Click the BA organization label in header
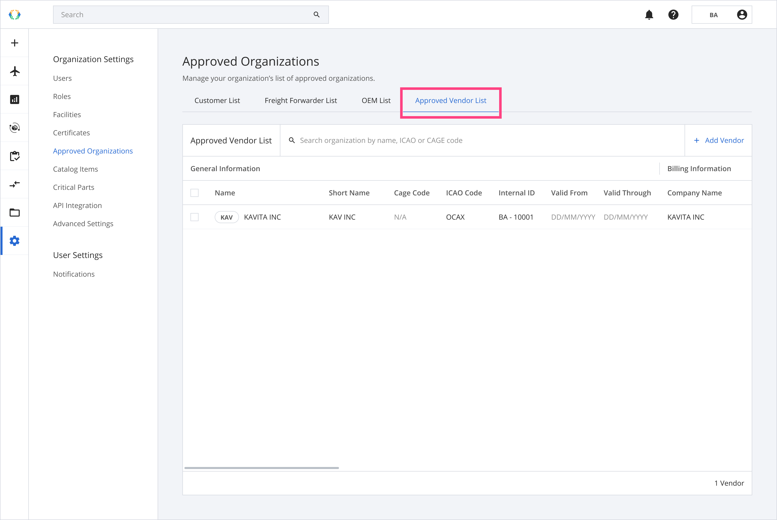 (x=713, y=15)
